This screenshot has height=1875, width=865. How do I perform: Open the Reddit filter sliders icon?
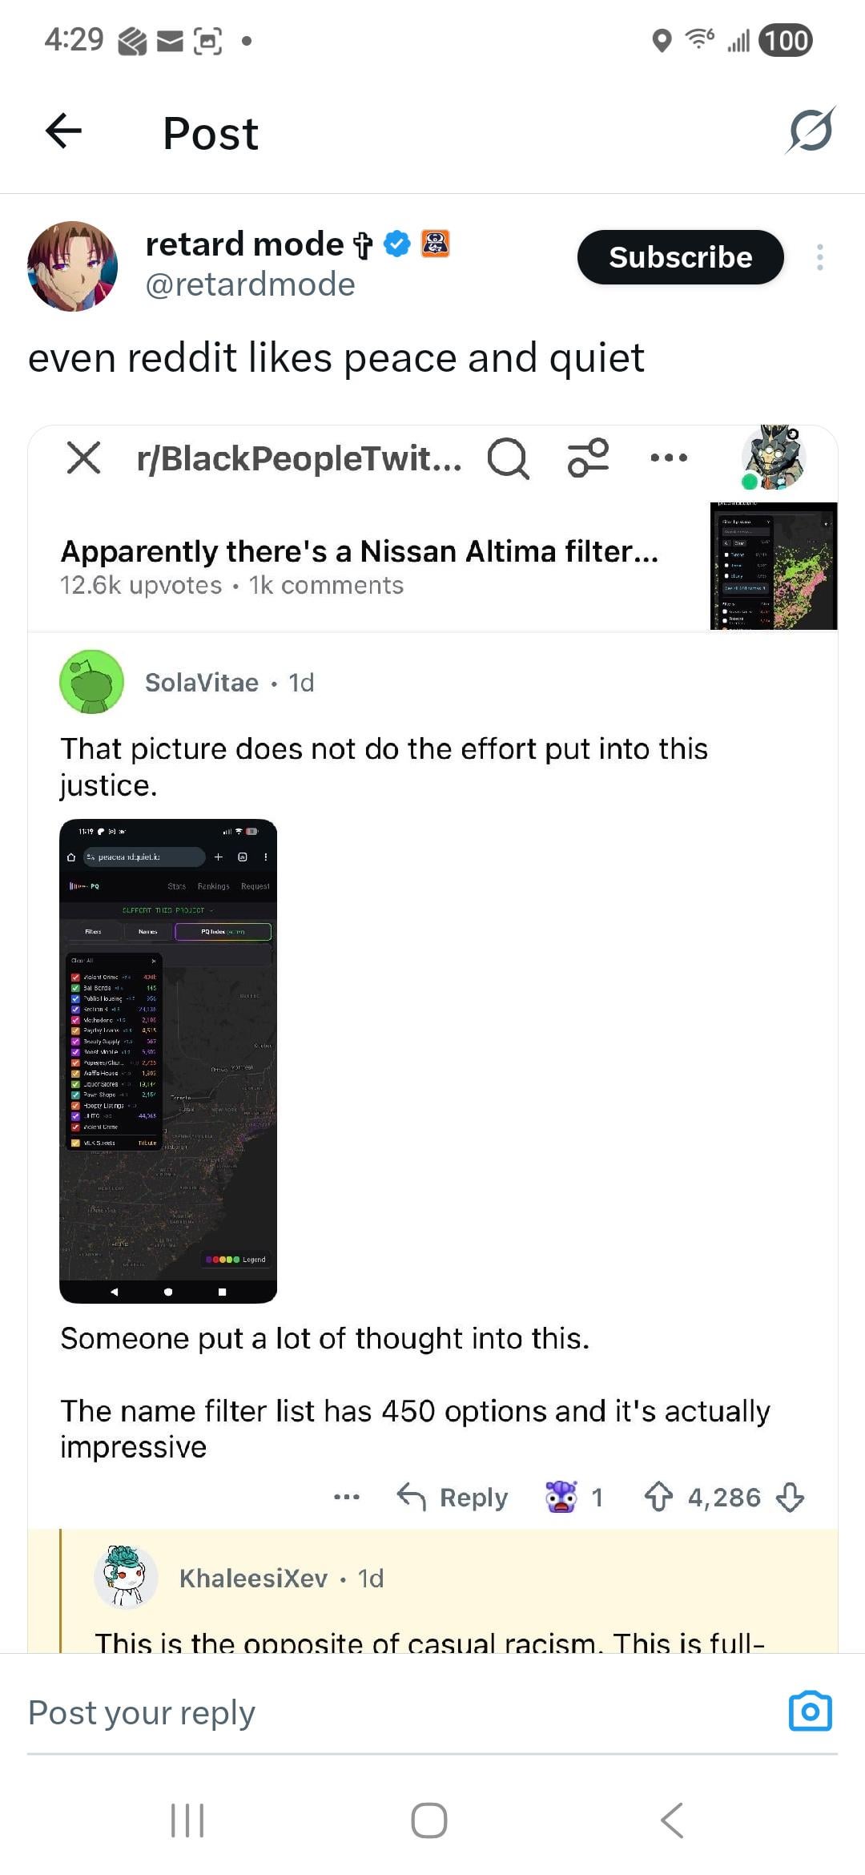(x=589, y=458)
